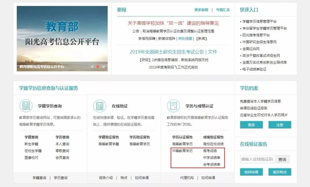The height and width of the screenshot is (187, 310).
Task: Click 学历查询 in the card footer
Action: pyautogui.click(x=61, y=178)
